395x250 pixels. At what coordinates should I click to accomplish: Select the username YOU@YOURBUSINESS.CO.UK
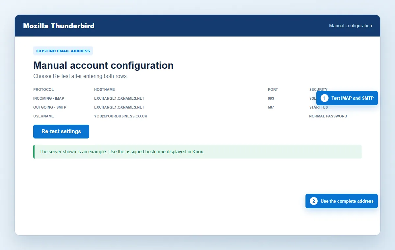click(120, 116)
